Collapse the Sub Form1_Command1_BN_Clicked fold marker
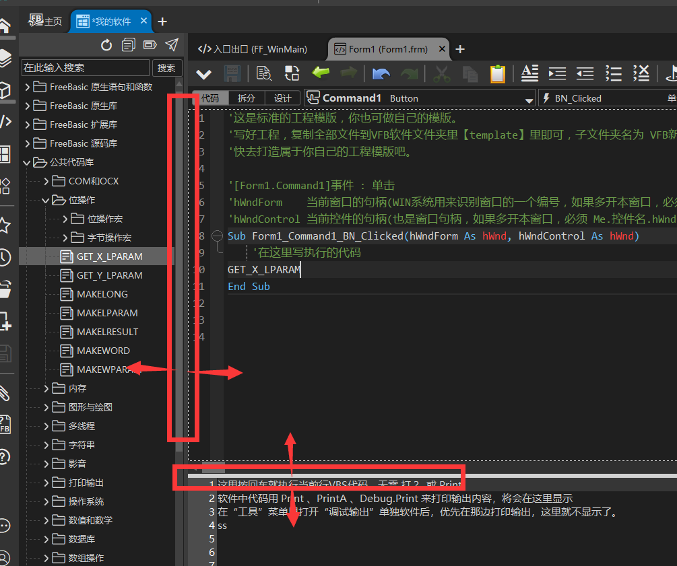The height and width of the screenshot is (566, 677). (x=217, y=236)
